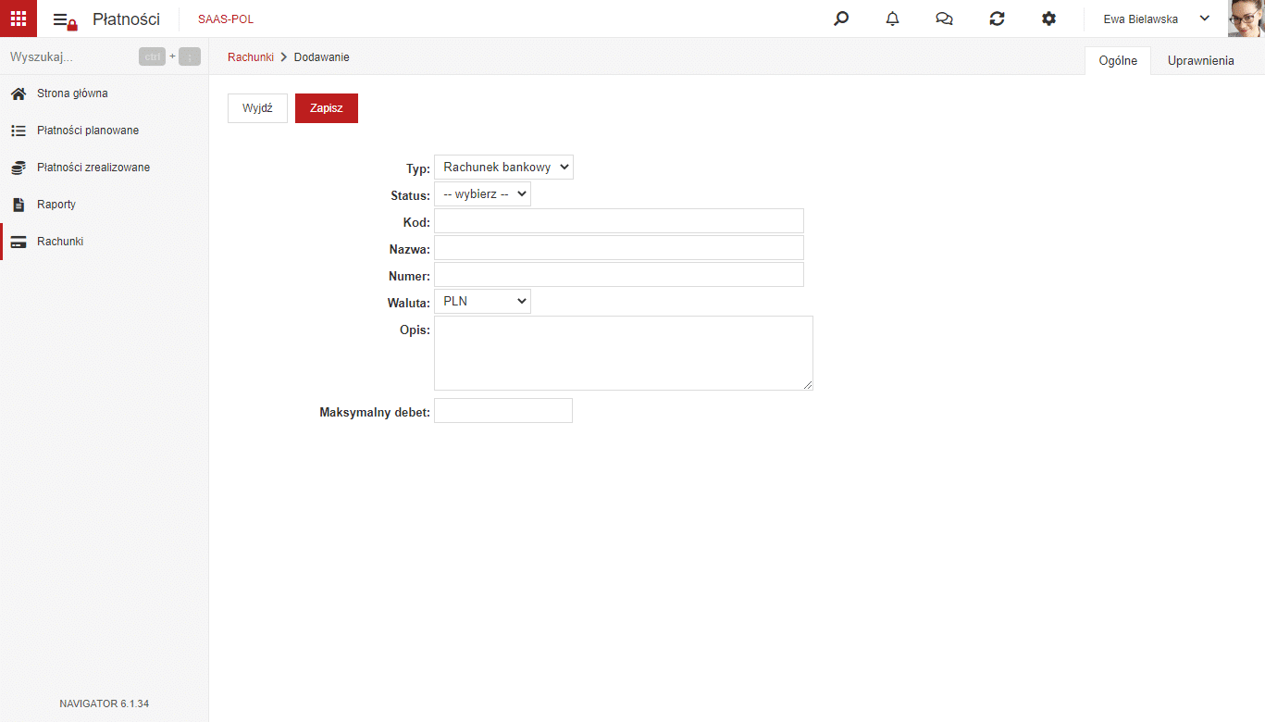Open the chat messages icon
Viewport: 1265px width, 722px height.
click(x=945, y=19)
